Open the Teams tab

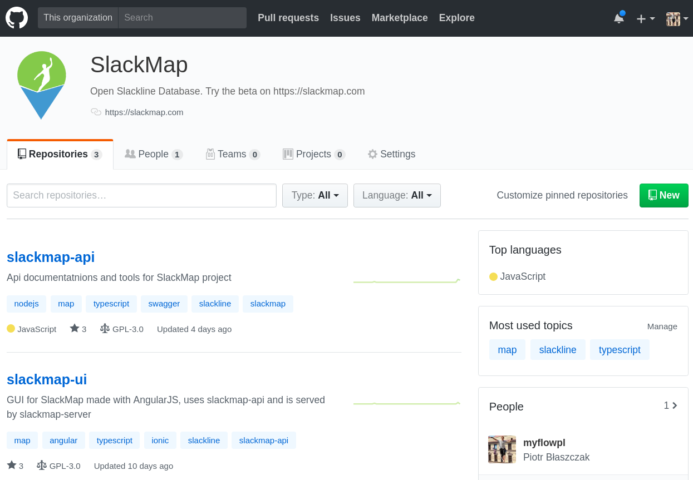point(233,154)
